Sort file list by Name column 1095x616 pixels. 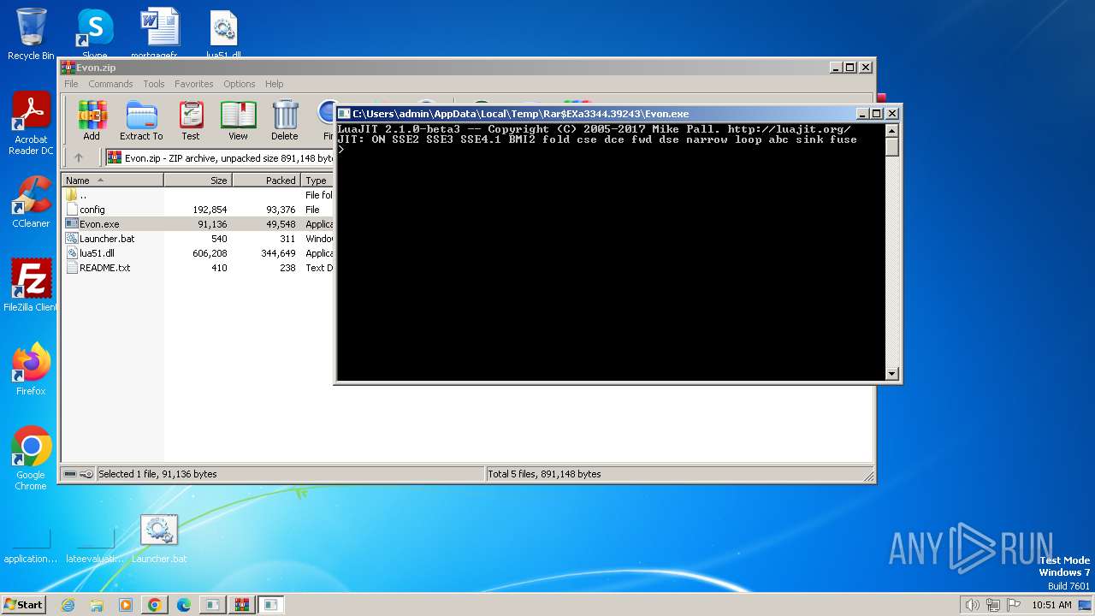(112, 181)
